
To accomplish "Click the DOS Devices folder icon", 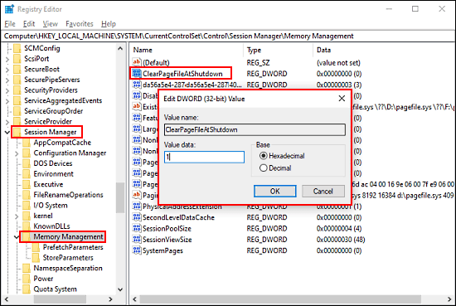I will 27,163.
